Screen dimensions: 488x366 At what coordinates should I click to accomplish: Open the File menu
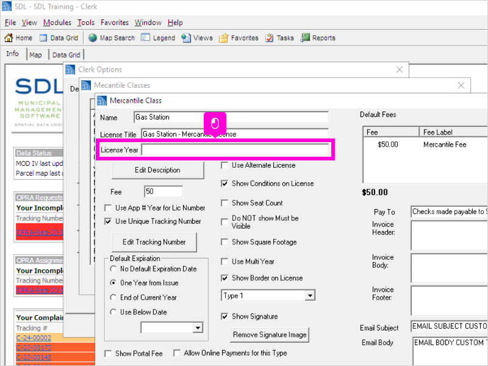10,23
